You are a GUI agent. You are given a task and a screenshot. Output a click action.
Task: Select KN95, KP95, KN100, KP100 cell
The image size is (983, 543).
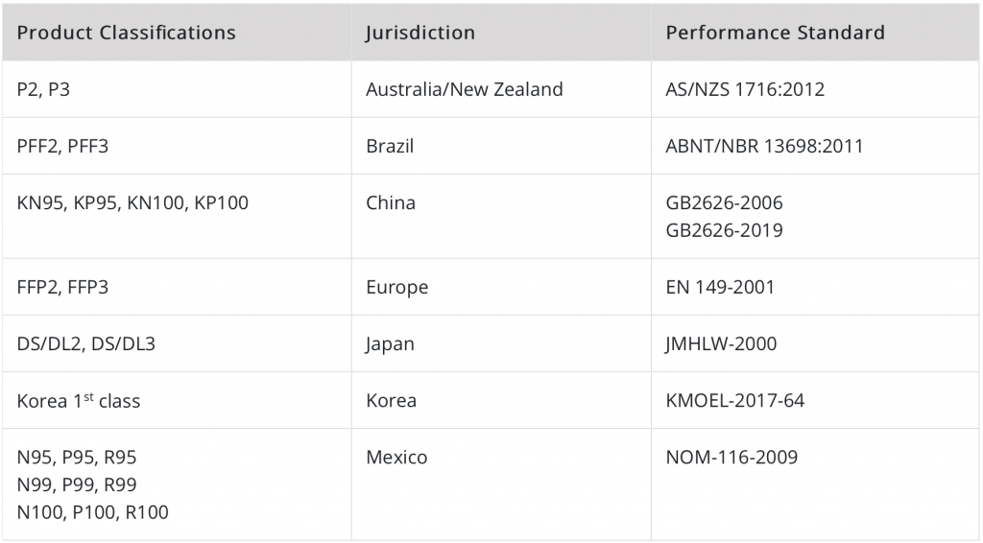pos(132,203)
